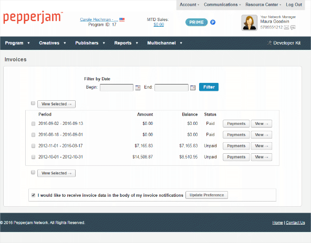The image size is (311, 243).
Task: Click the $14,508.87 amount cell
Action: coord(142,157)
